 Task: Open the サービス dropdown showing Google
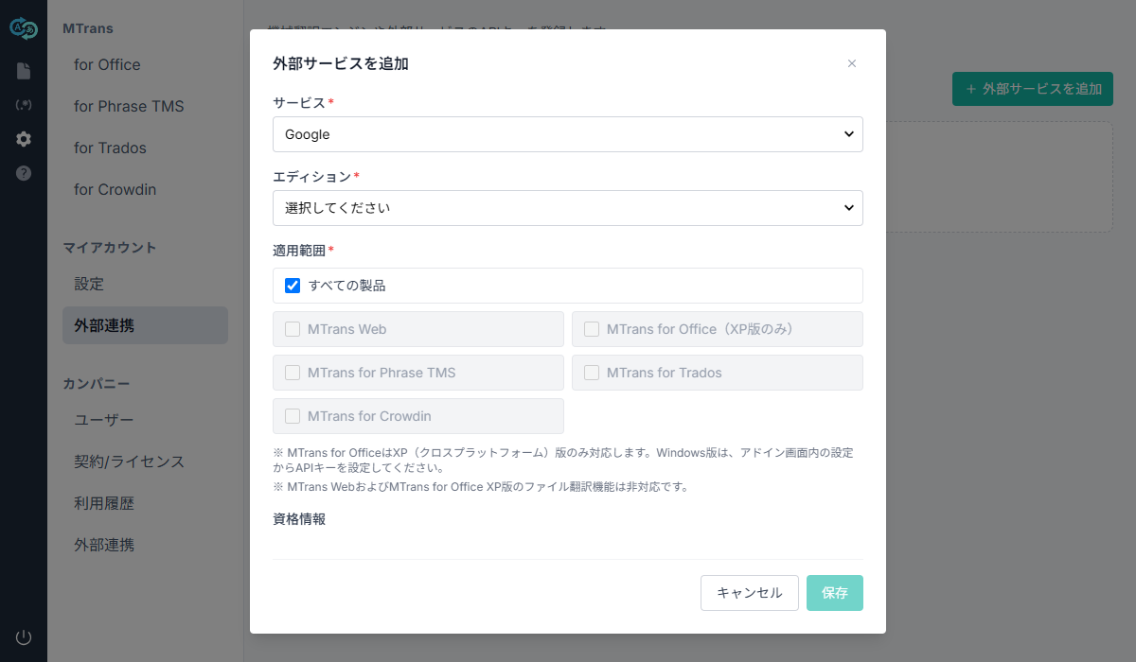click(568, 134)
